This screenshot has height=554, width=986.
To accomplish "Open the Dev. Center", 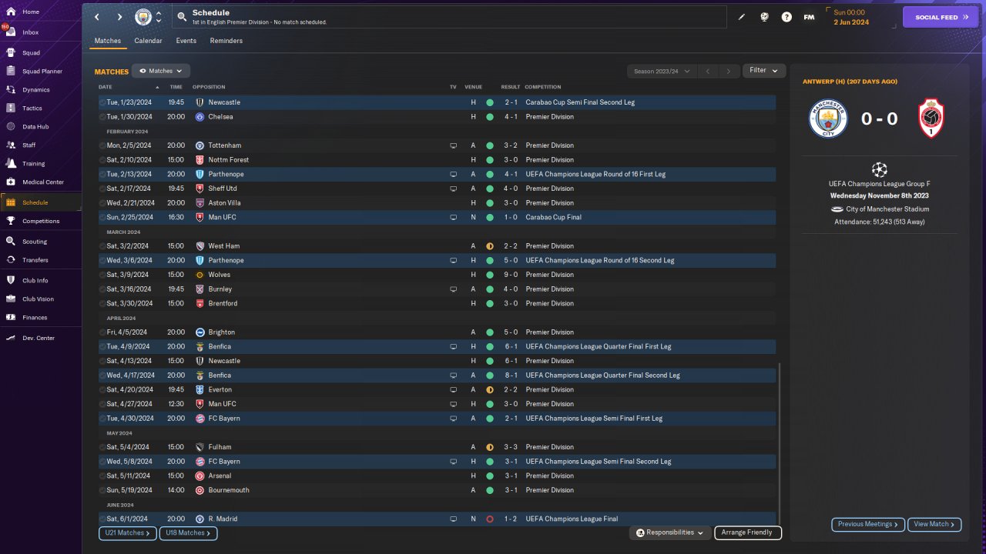I will click(39, 339).
